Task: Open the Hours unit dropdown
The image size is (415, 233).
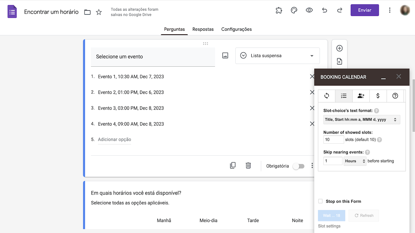Action: 355,161
